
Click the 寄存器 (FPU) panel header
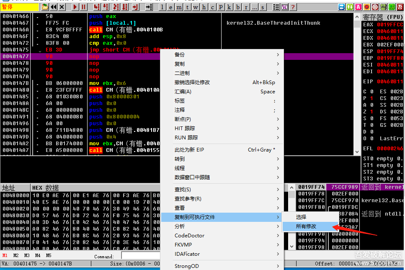point(381,17)
